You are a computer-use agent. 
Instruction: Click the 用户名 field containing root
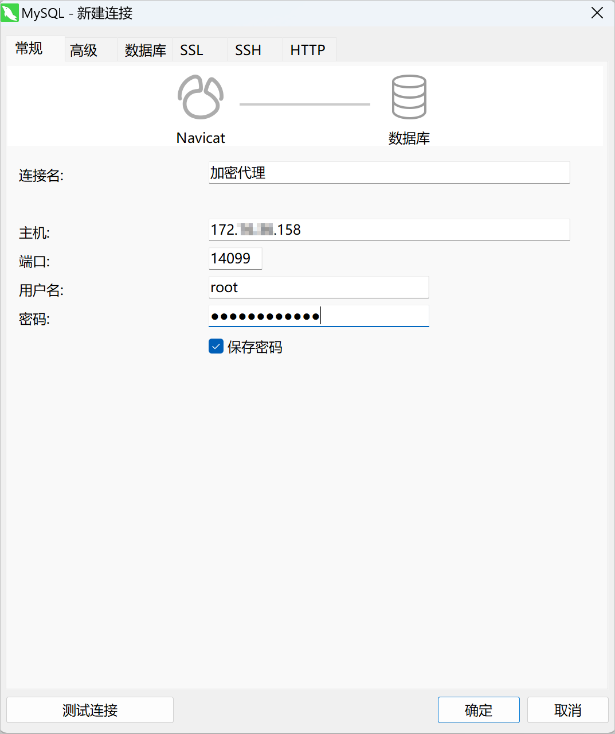[x=319, y=287]
